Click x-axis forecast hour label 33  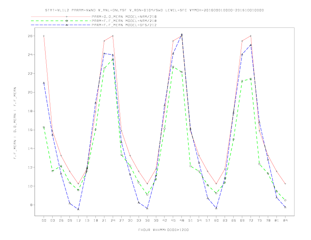point(139,220)
